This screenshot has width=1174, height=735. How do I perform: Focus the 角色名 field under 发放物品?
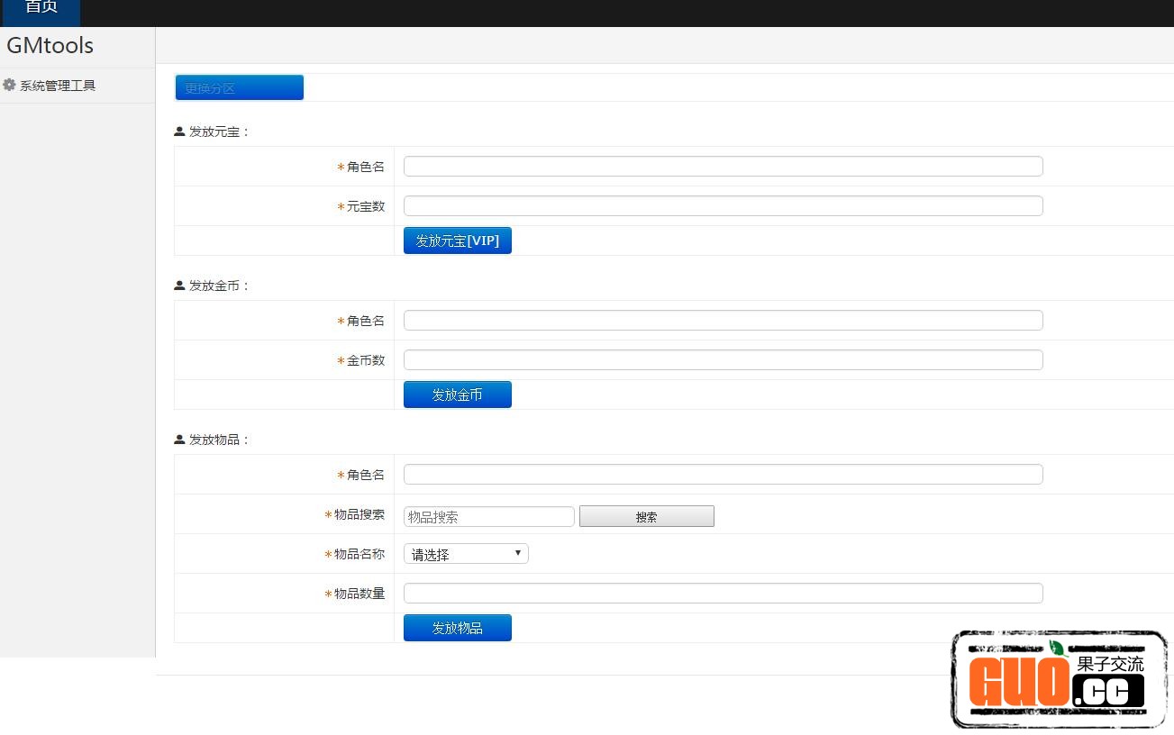point(723,475)
